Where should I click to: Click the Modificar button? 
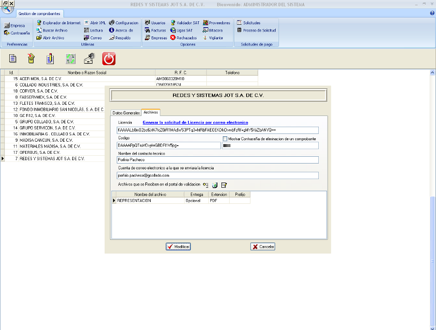tap(178, 247)
